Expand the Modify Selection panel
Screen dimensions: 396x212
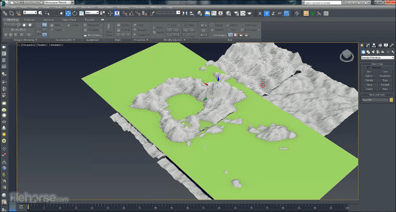(x=175, y=40)
